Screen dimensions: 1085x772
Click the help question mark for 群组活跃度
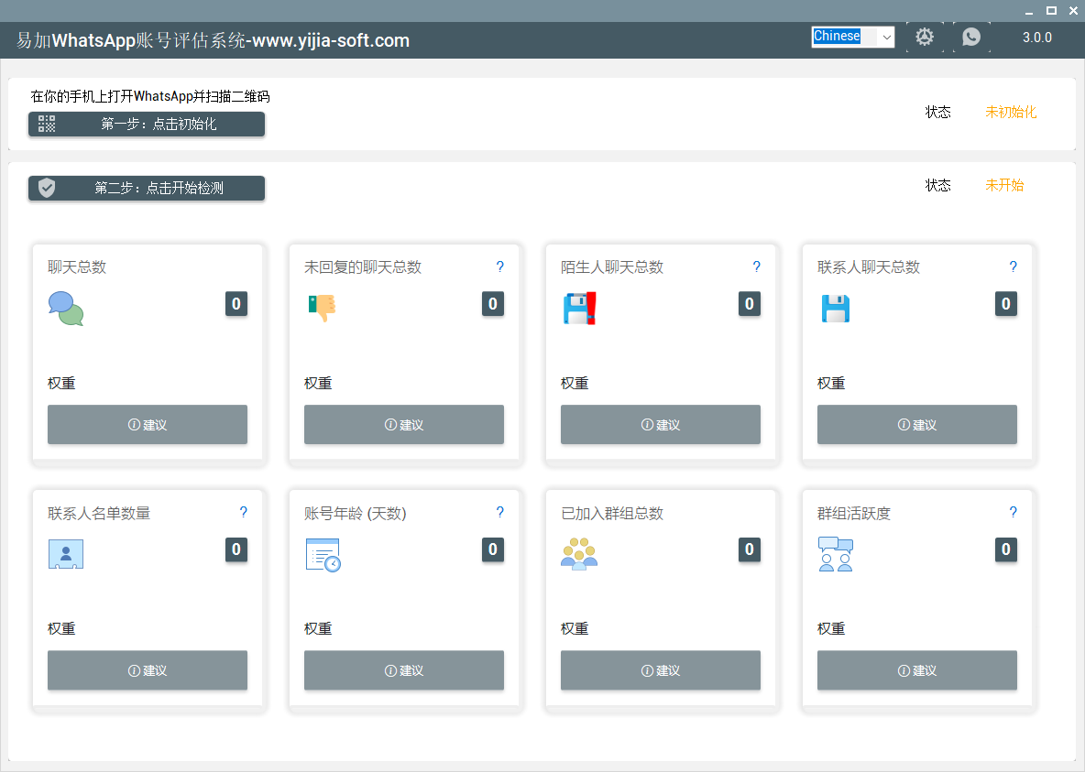click(x=1013, y=513)
